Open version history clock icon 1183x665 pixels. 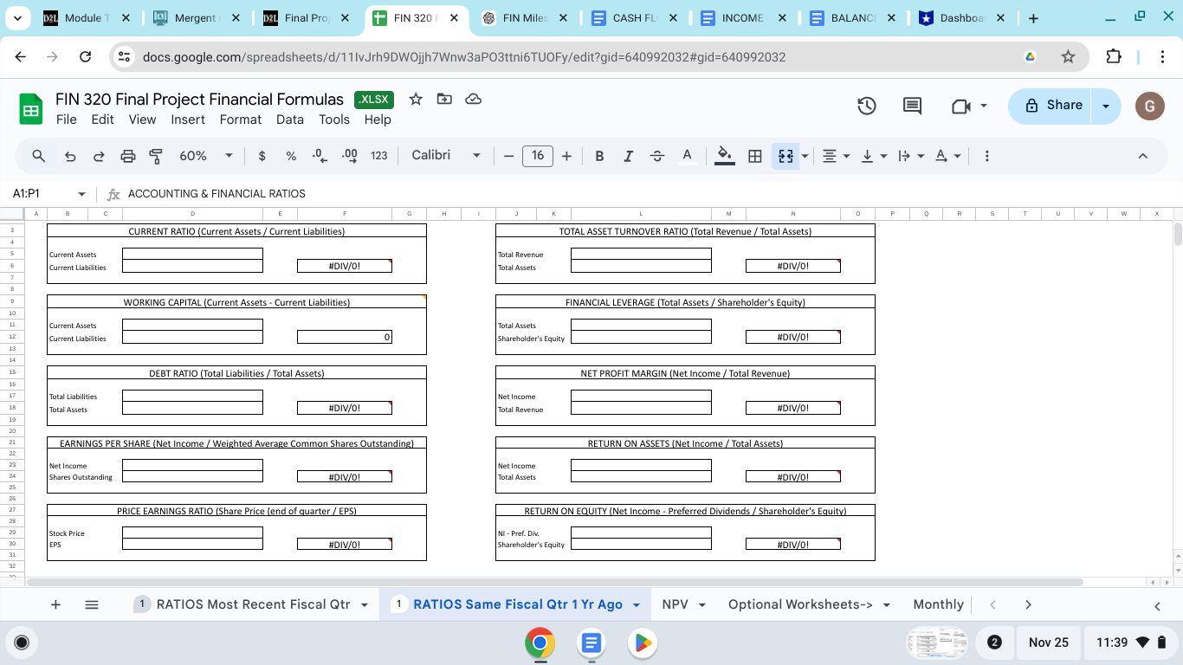click(867, 106)
